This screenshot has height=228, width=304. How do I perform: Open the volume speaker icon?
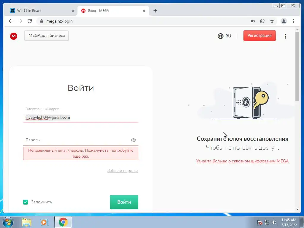tap(274, 222)
